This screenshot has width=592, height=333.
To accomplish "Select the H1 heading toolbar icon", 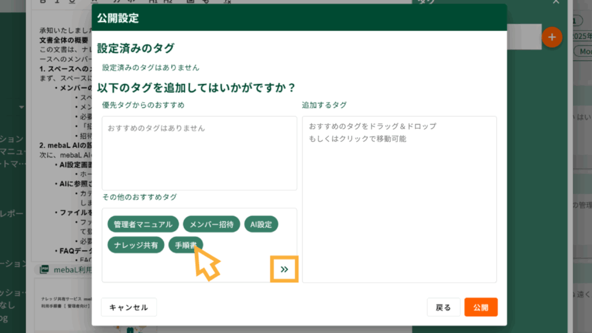I will pyautogui.click(x=153, y=2).
